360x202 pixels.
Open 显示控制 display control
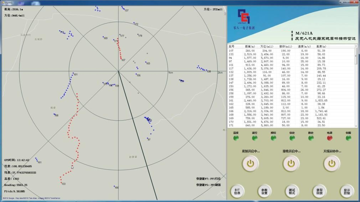coord(347,191)
